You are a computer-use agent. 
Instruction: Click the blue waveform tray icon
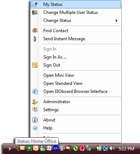pos(56,148)
